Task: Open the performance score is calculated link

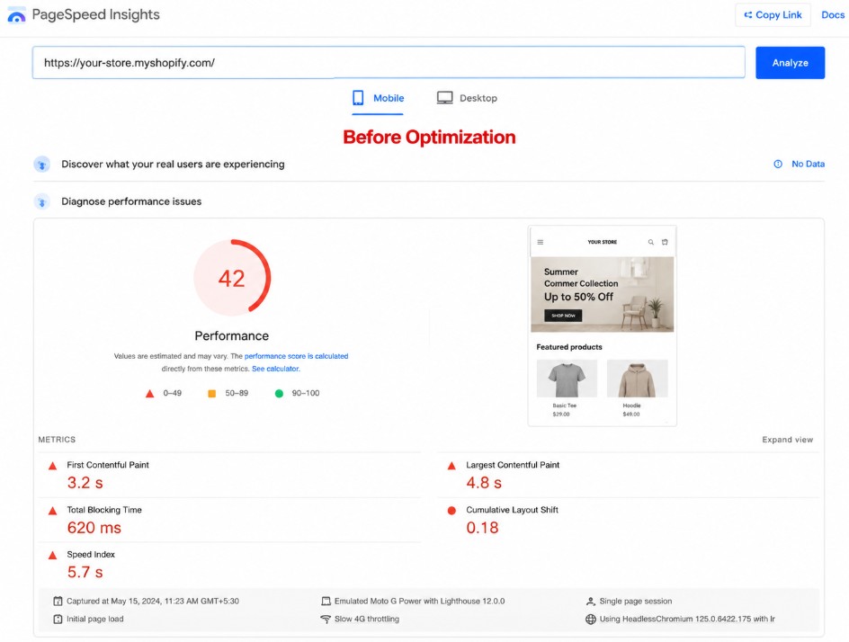Action: pos(296,356)
